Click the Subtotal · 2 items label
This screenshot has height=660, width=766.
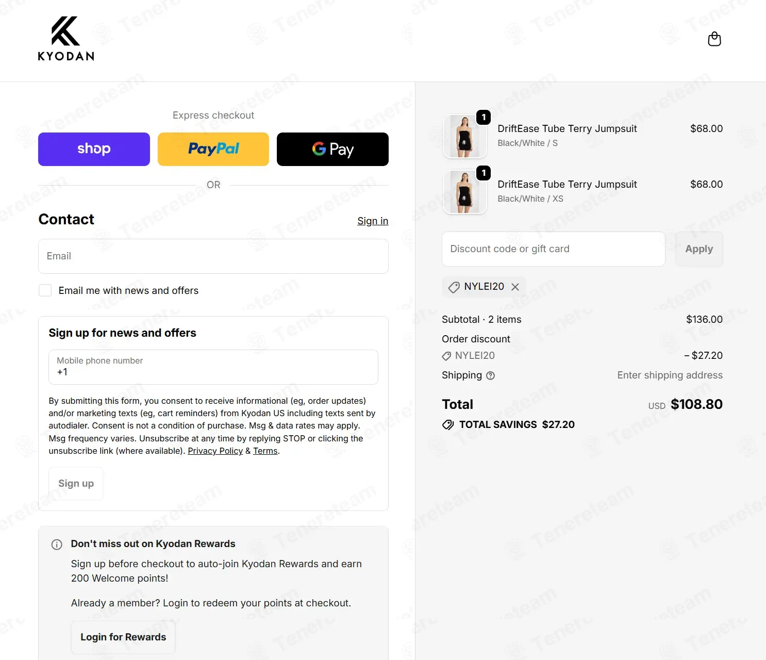[x=481, y=320]
